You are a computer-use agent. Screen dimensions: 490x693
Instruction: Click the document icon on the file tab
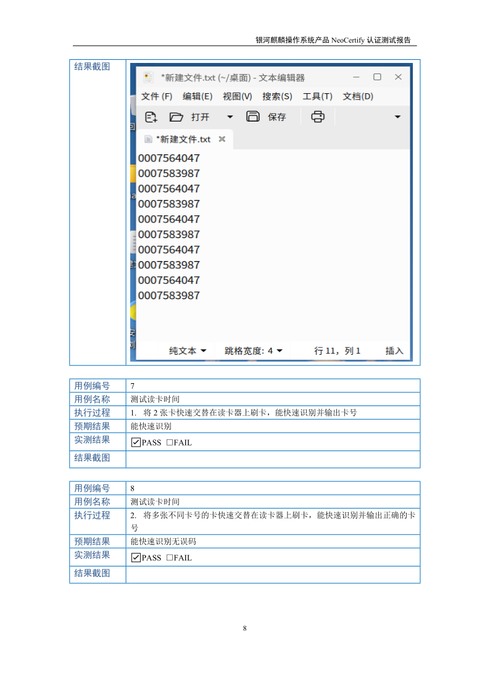coord(148,139)
